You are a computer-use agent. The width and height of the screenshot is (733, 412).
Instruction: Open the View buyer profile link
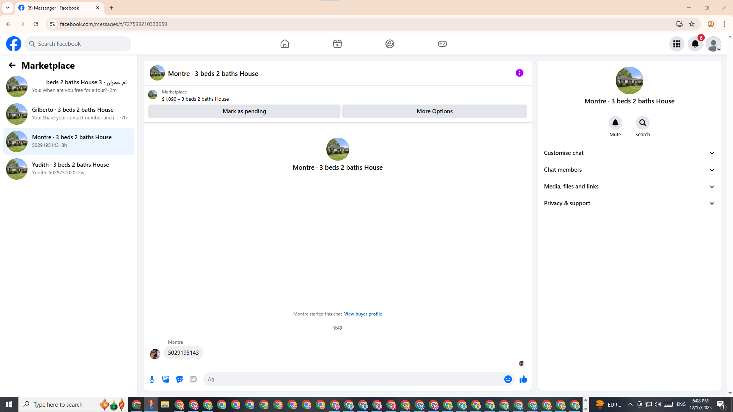click(363, 314)
